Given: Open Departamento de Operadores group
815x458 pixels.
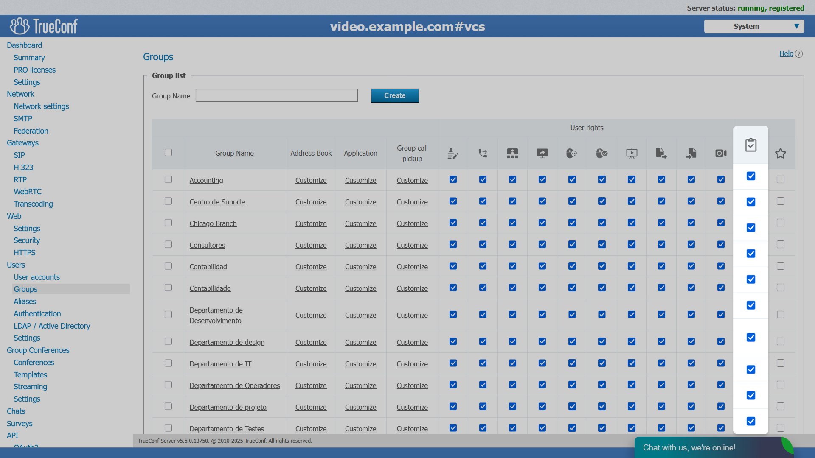Looking at the screenshot, I should coord(234,385).
